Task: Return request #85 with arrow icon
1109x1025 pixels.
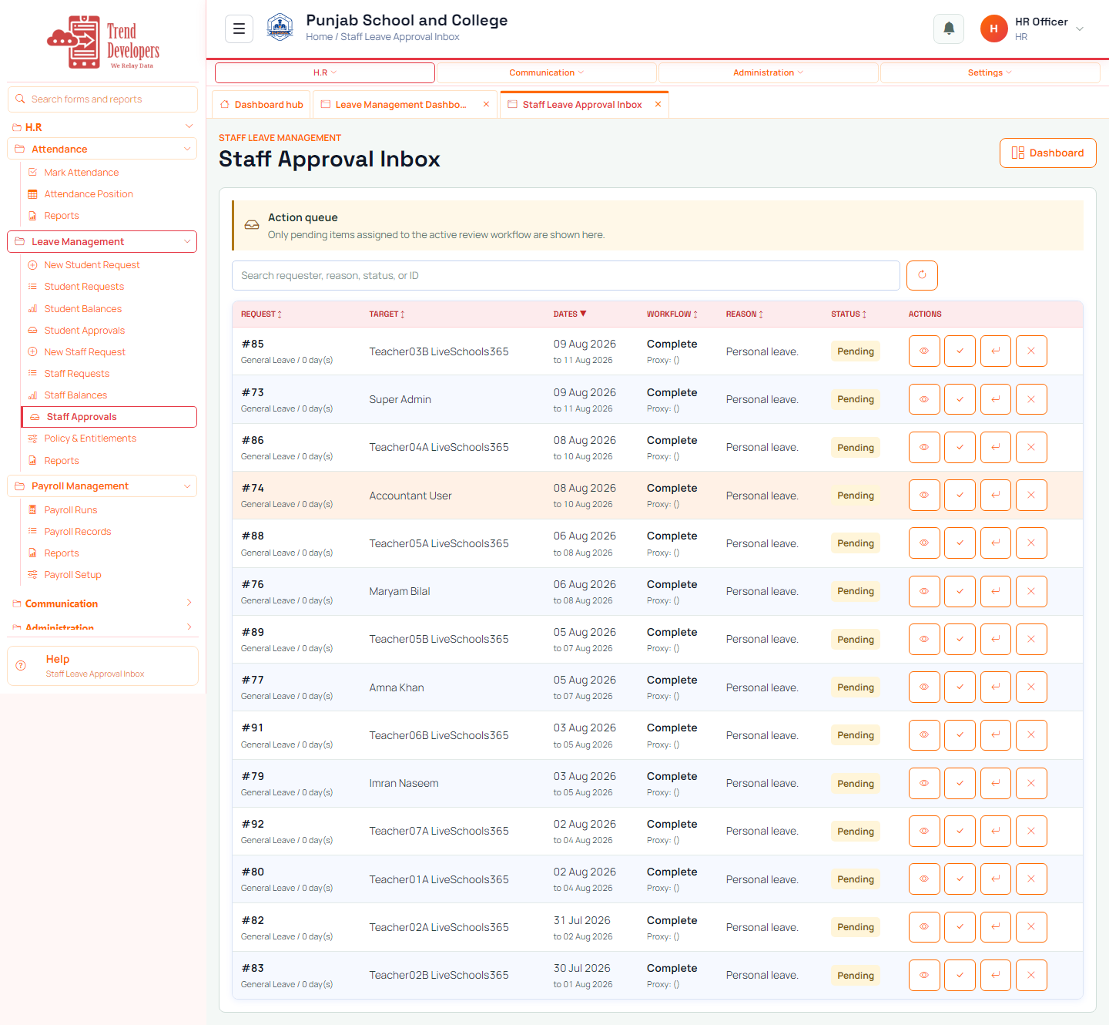Action: click(996, 351)
